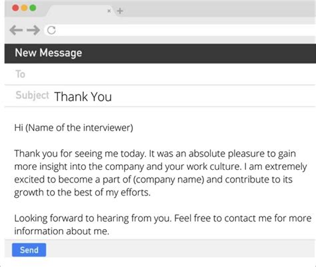Click the yellow minimize window button
316x267 pixels.
coord(24,8)
